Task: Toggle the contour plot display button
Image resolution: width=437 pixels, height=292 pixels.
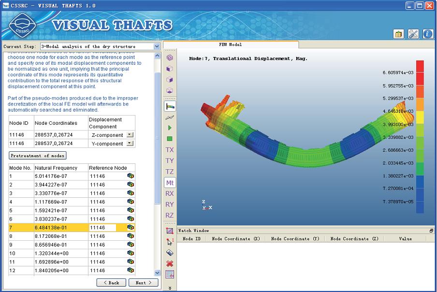Action: click(170, 106)
